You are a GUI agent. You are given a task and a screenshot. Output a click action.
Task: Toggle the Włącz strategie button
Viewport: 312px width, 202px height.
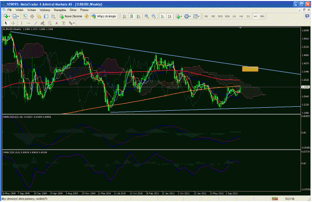(x=104, y=16)
